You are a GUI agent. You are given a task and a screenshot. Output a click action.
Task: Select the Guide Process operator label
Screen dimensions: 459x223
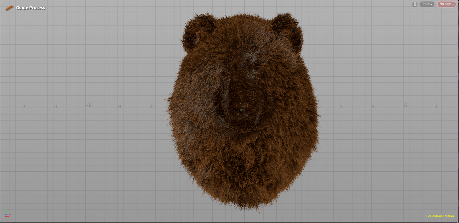[31, 8]
